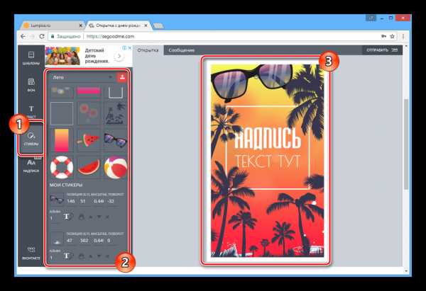The image size is (426, 291).
Task: Add the yellow-pink gradient sticker
Action: click(x=62, y=140)
